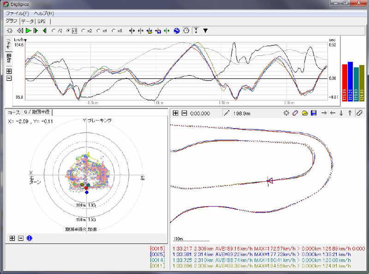
Task: Click the blue lap row 1:33.381
Action: pyautogui.click(x=262, y=255)
